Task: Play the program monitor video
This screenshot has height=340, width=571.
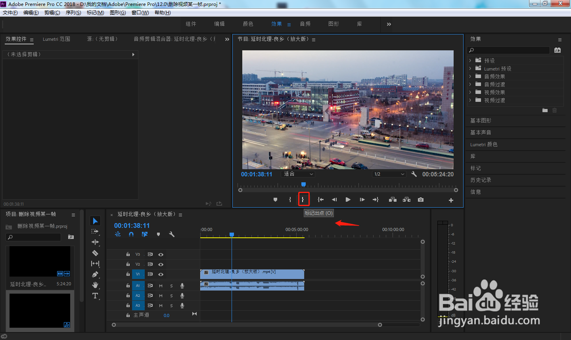Action: pyautogui.click(x=348, y=200)
